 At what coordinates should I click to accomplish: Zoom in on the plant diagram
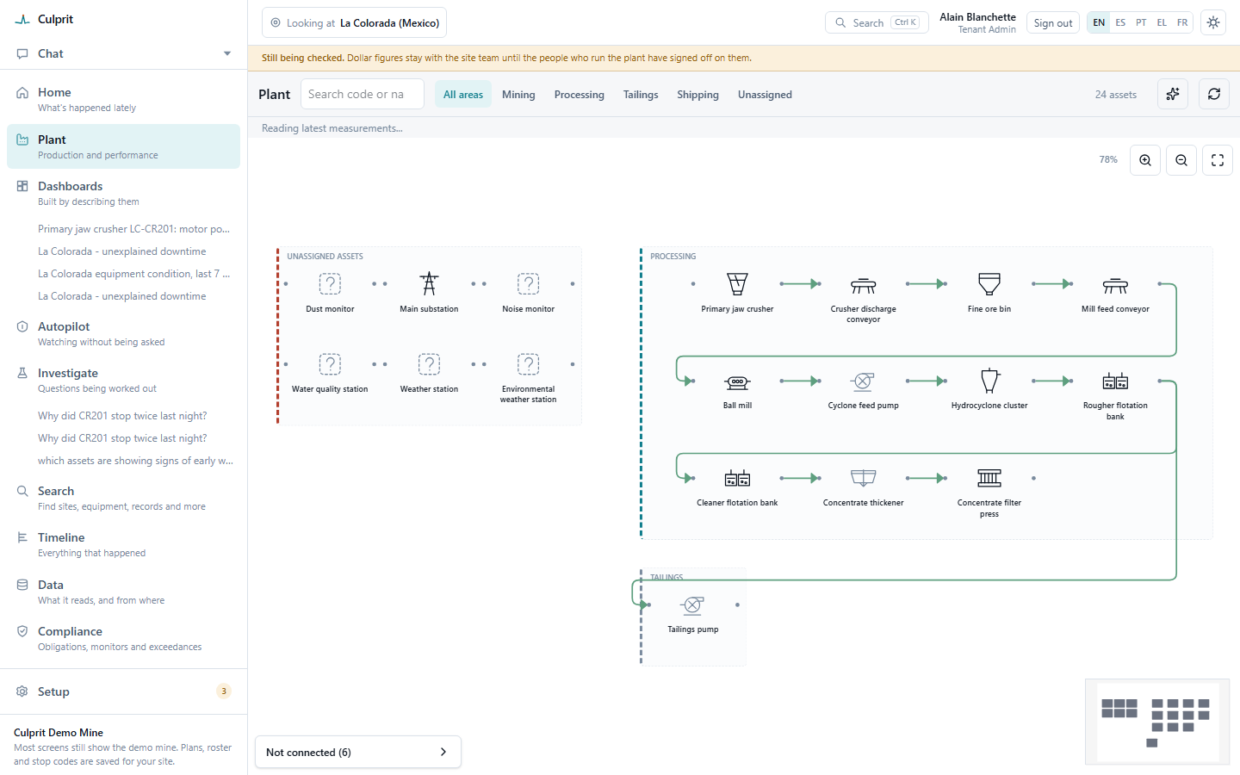(1145, 160)
